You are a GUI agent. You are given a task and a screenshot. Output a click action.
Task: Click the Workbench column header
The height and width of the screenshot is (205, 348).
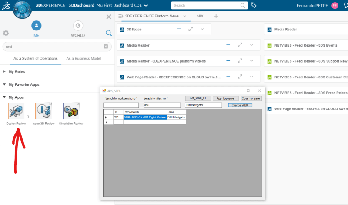pos(145,112)
